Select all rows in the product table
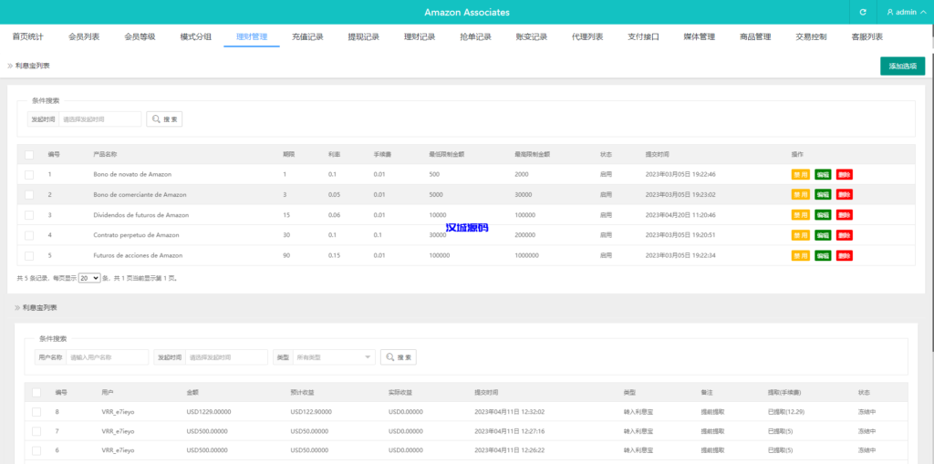934x464 pixels. [x=29, y=155]
